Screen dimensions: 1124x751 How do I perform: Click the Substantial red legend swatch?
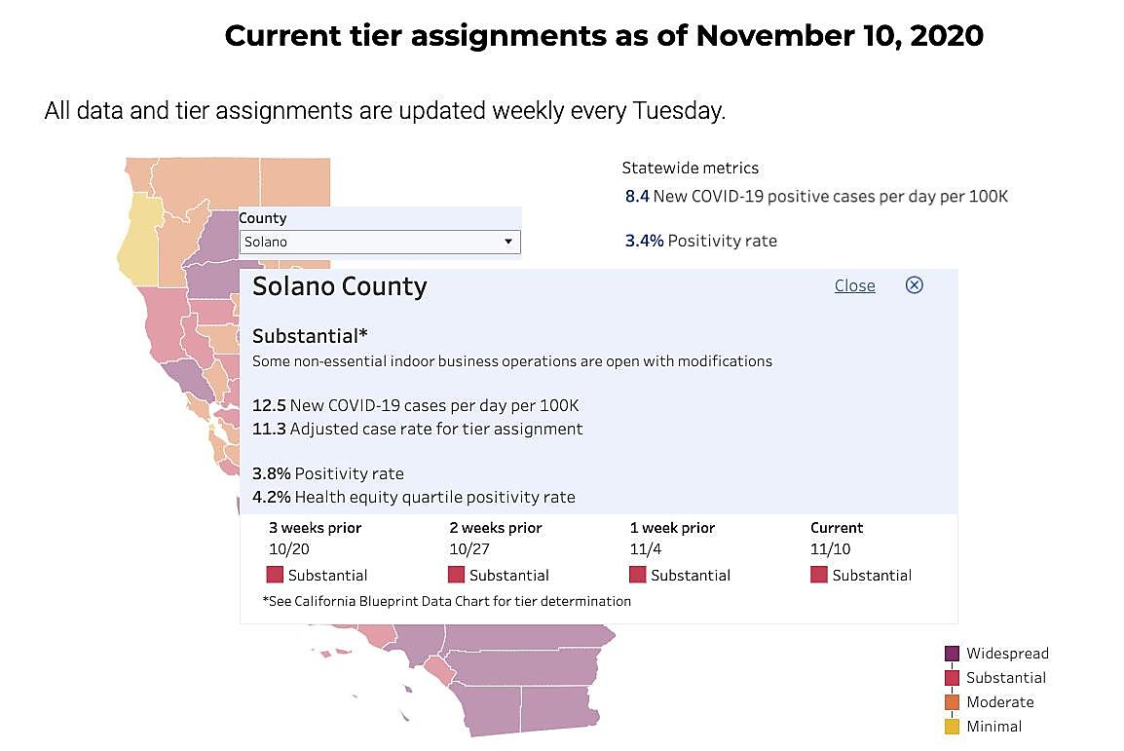(951, 677)
